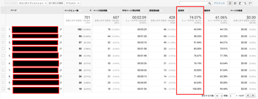
Task: Tick the checkbox for row 10
Action: (3, 89)
